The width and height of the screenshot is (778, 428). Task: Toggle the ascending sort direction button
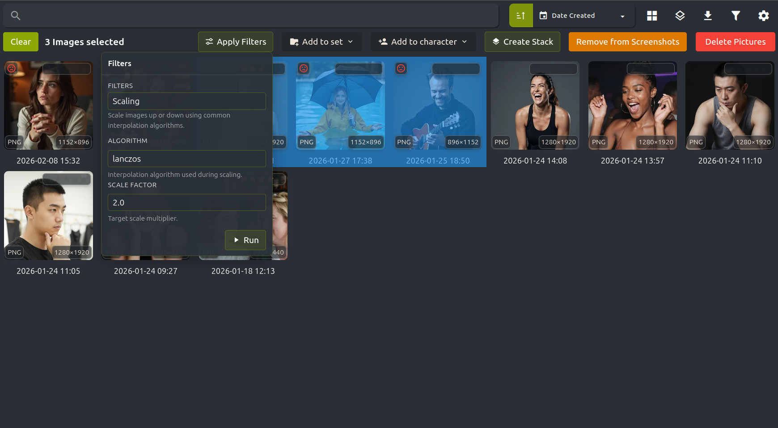[521, 15]
